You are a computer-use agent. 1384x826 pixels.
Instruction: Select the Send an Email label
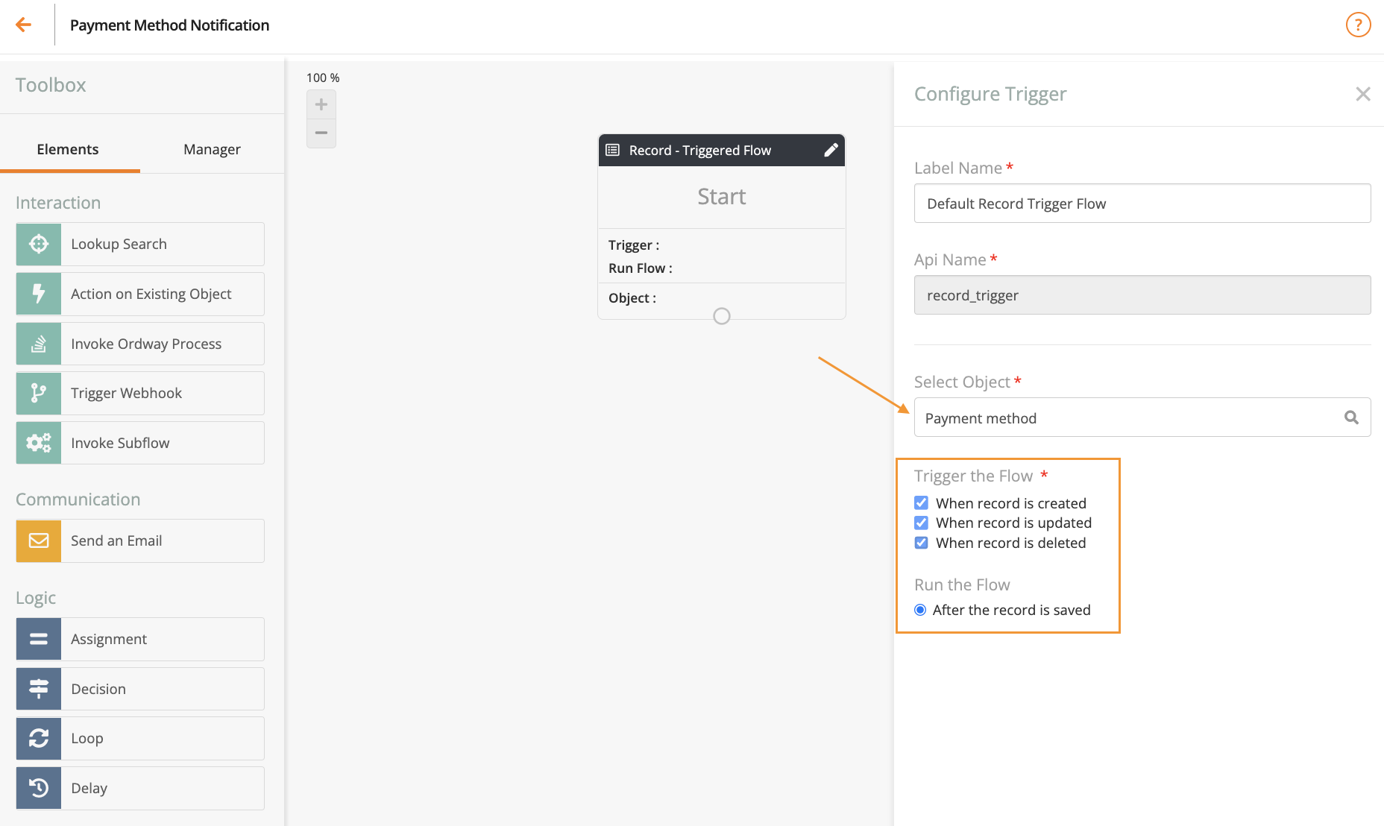[116, 540]
